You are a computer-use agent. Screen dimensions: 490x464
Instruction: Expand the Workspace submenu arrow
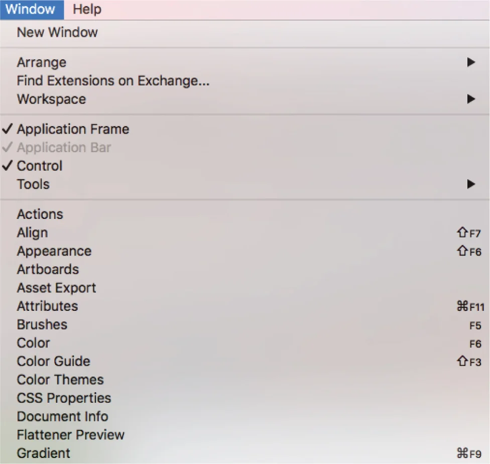(471, 99)
